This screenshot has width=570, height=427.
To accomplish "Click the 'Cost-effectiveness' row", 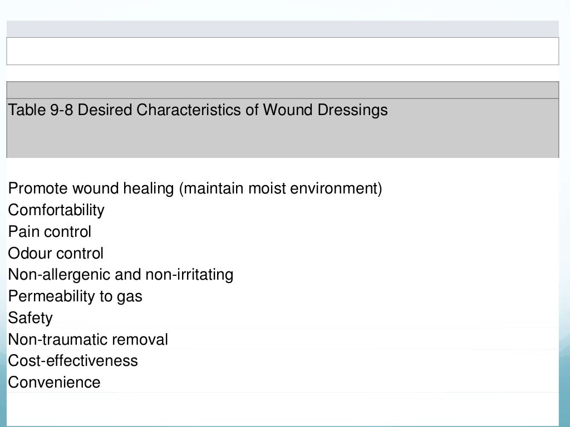I will [73, 361].
